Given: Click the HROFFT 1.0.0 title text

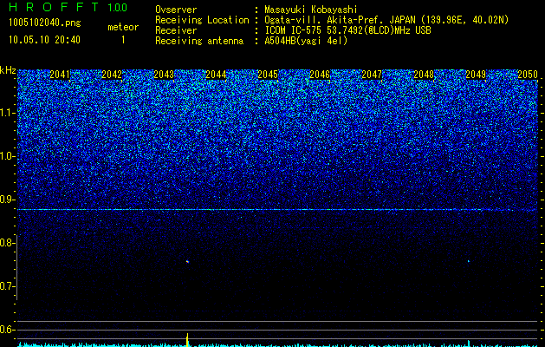Looking at the screenshot, I should pyautogui.click(x=68, y=7).
